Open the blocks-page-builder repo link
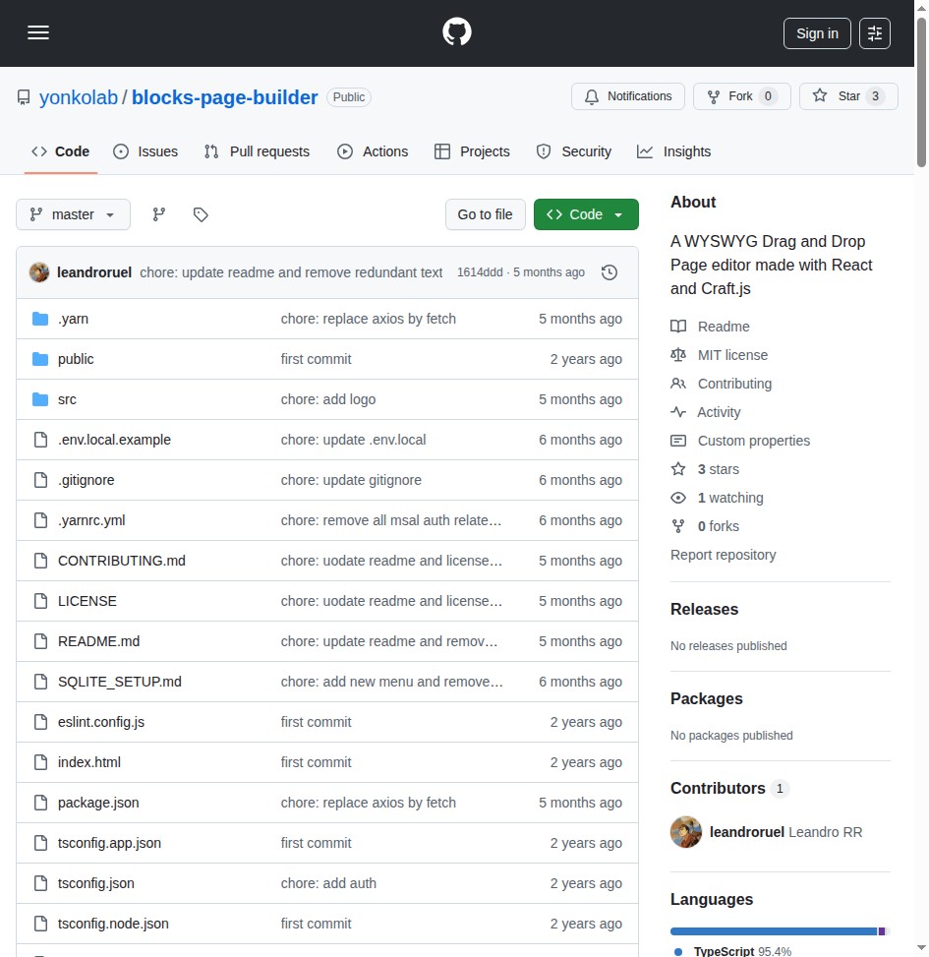Image resolution: width=929 pixels, height=957 pixels. click(224, 97)
